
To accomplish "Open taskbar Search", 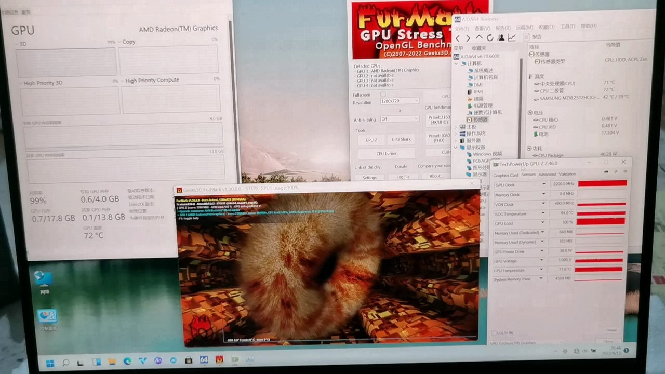I will pyautogui.click(x=66, y=362).
